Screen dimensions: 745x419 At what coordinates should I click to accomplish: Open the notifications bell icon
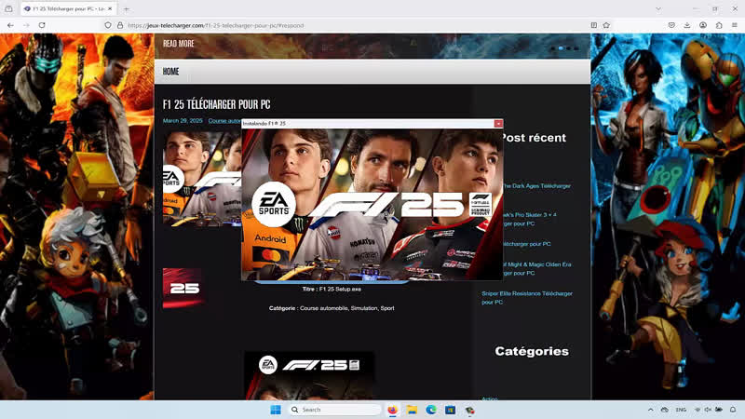pos(733,410)
